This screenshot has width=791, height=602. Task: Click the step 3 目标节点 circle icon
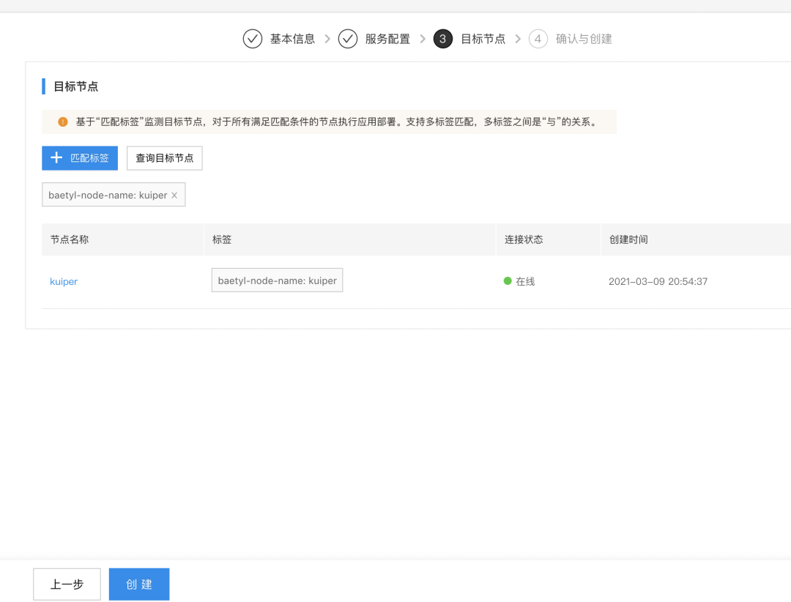click(443, 39)
